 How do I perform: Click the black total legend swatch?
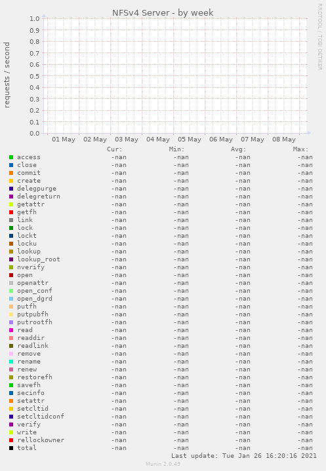(11, 448)
